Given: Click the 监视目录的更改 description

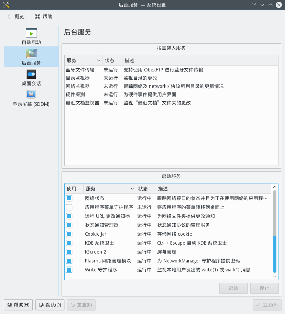Looking at the screenshot, I should pyautogui.click(x=140, y=78).
